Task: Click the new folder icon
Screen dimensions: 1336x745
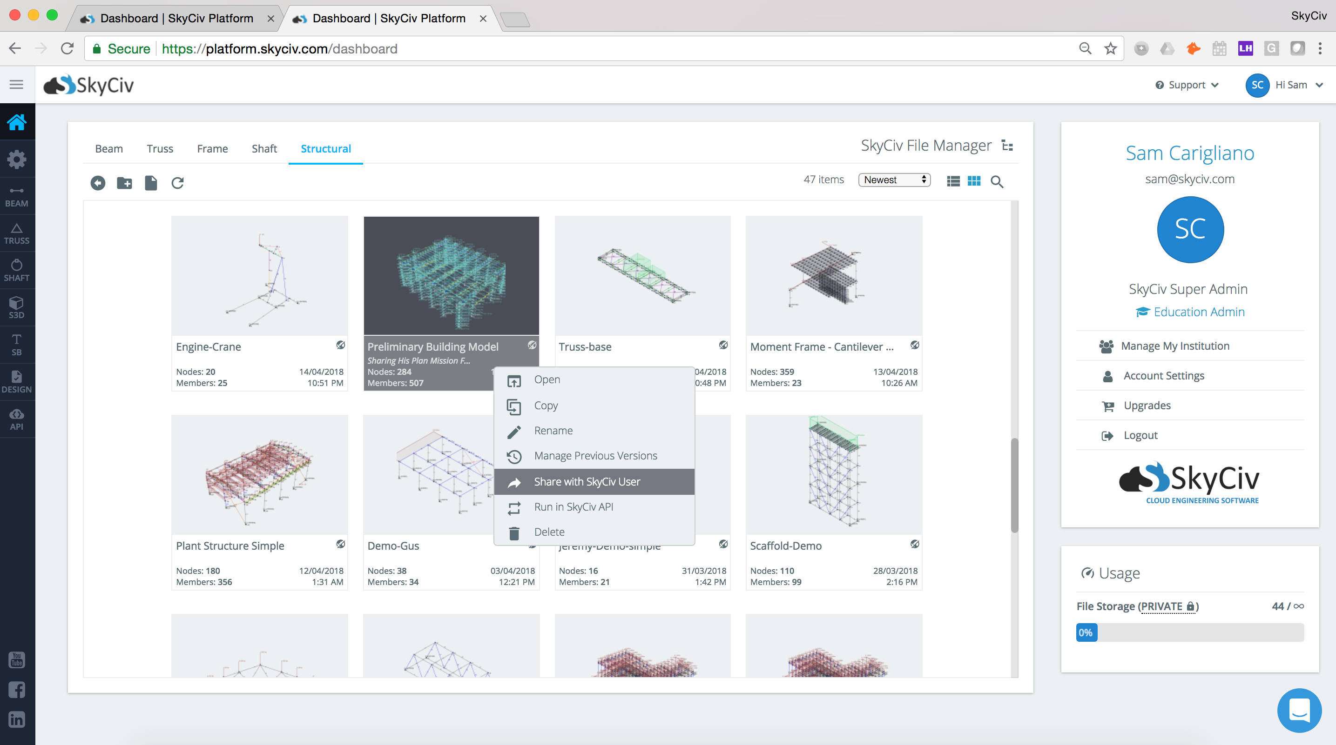Action: coord(124,182)
